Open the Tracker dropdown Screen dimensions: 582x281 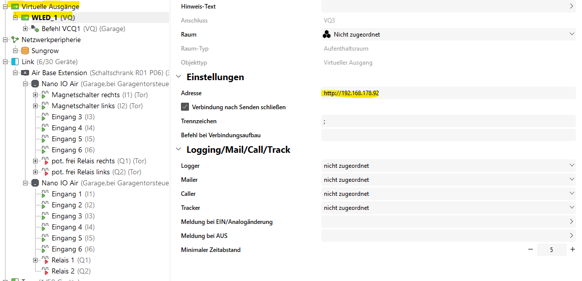tap(571, 207)
